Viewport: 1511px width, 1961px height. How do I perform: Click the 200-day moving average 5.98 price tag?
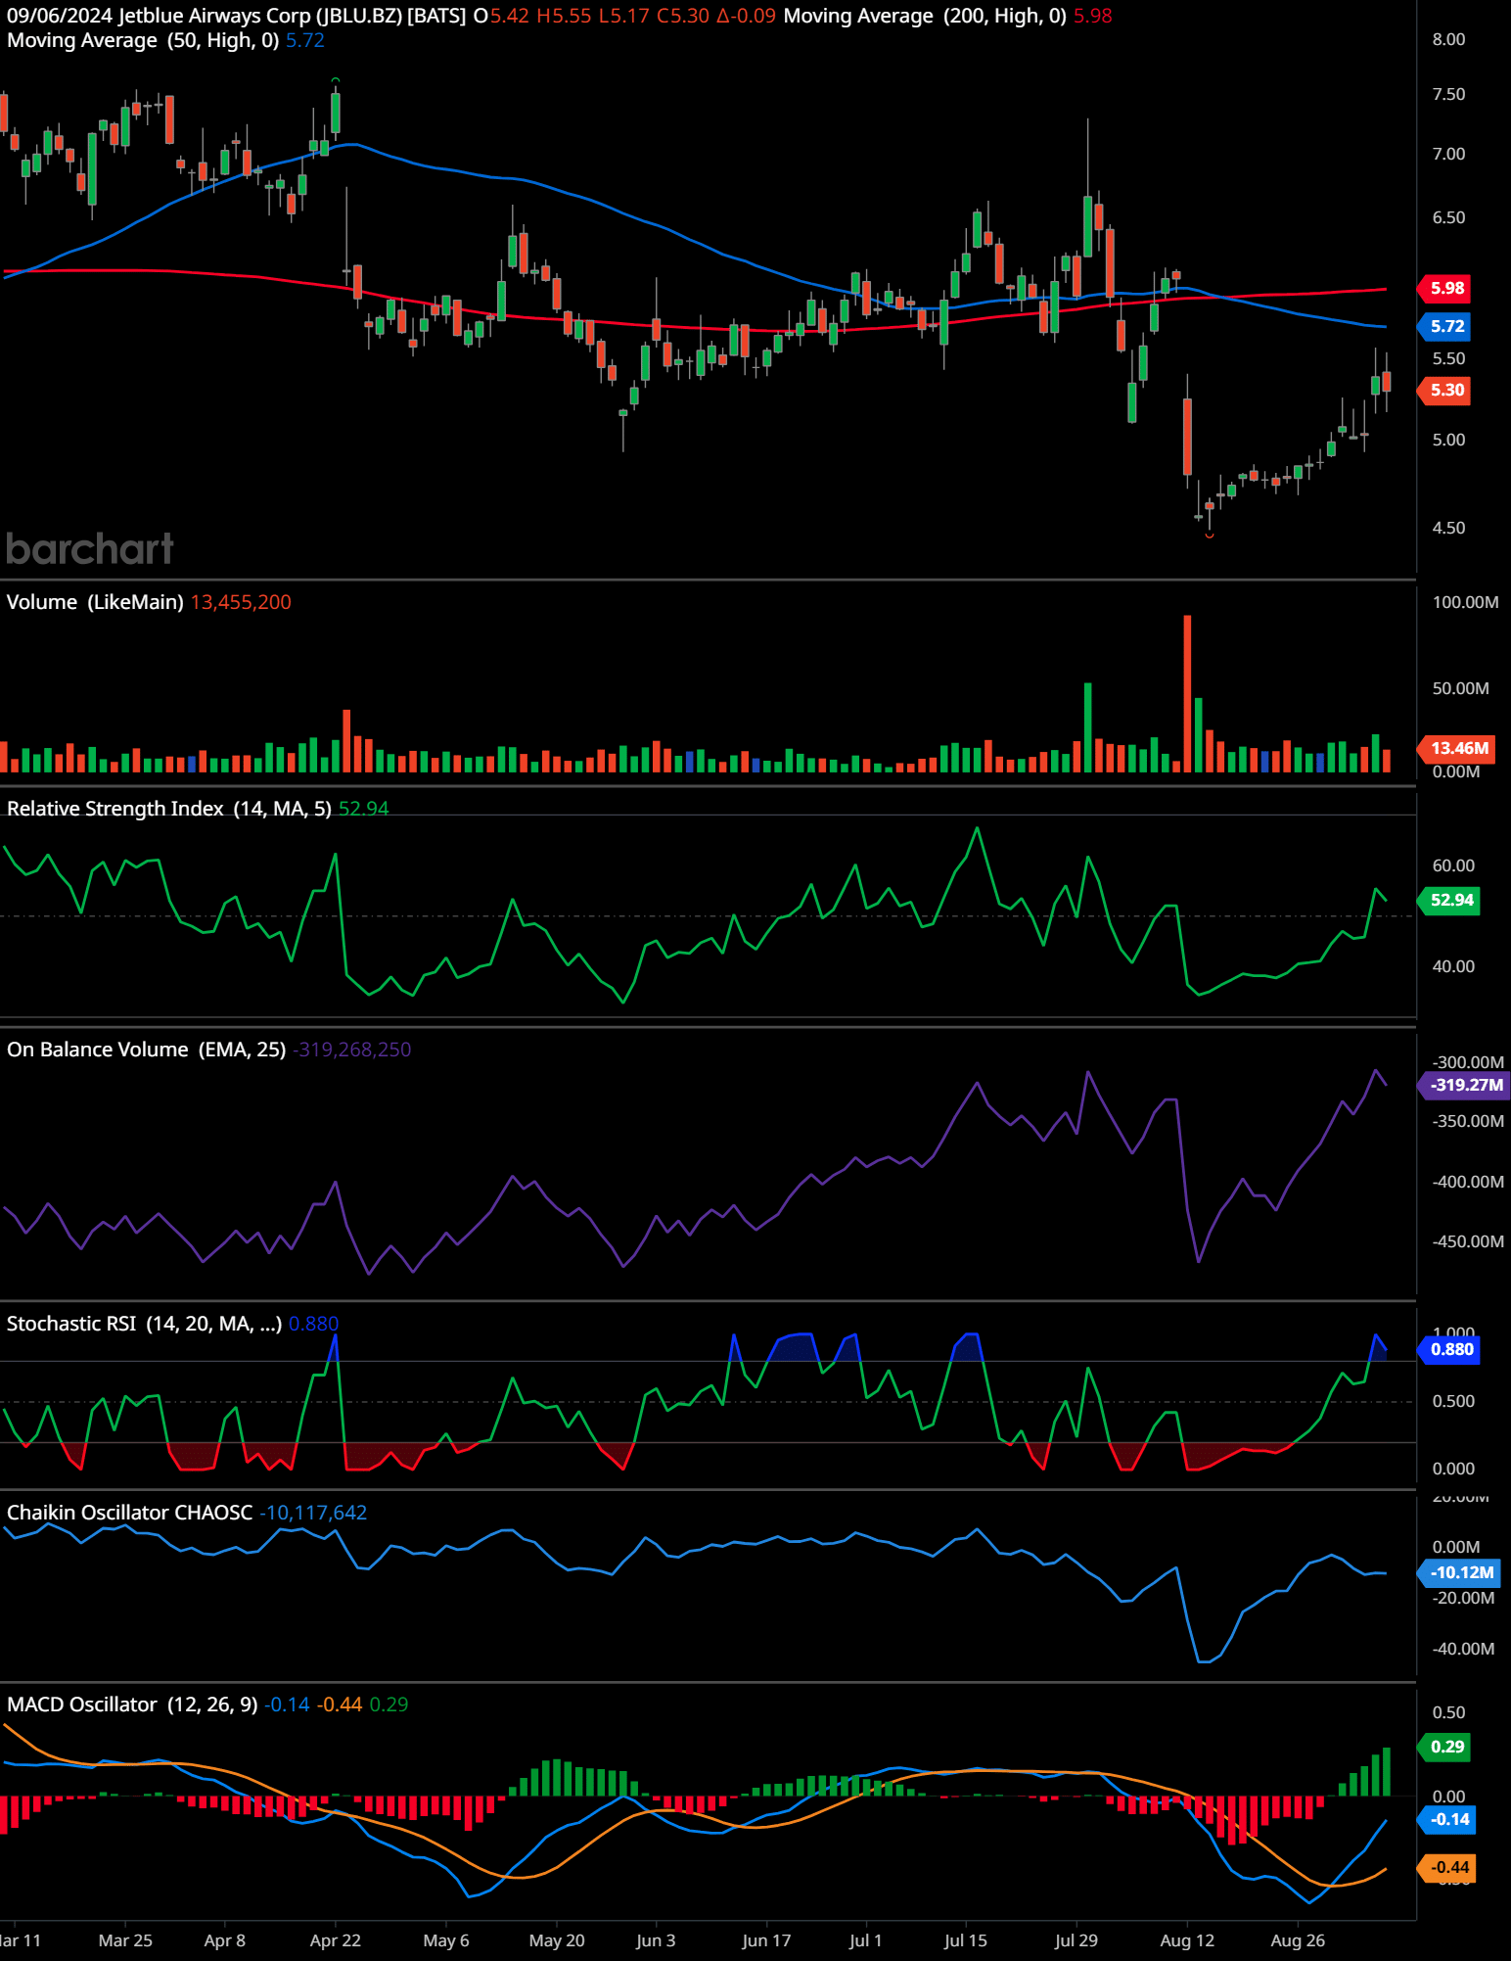tap(1445, 288)
